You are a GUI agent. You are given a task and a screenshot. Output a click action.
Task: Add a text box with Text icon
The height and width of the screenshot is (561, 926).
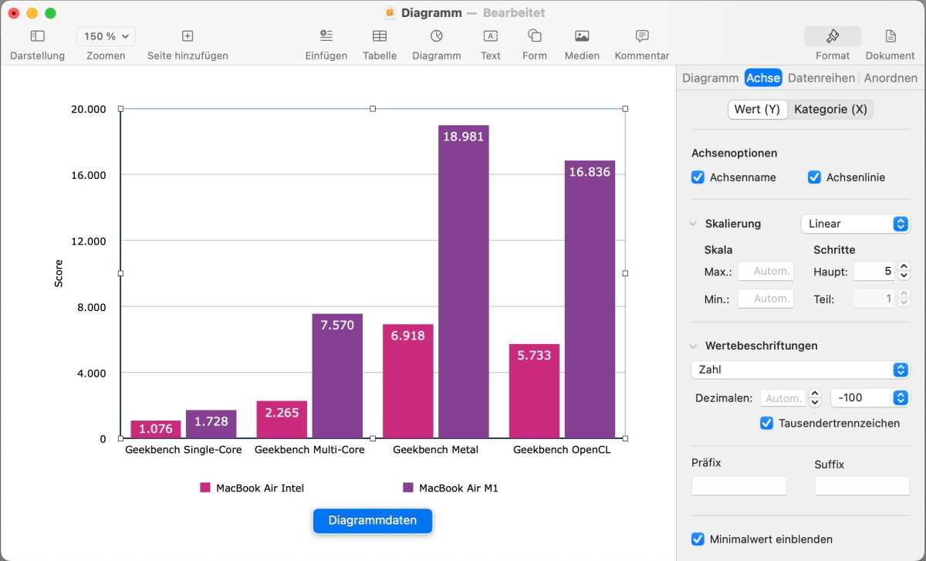point(490,36)
